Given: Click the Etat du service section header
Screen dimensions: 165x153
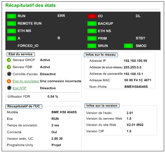Looking at the screenshot, I should 21,54.
